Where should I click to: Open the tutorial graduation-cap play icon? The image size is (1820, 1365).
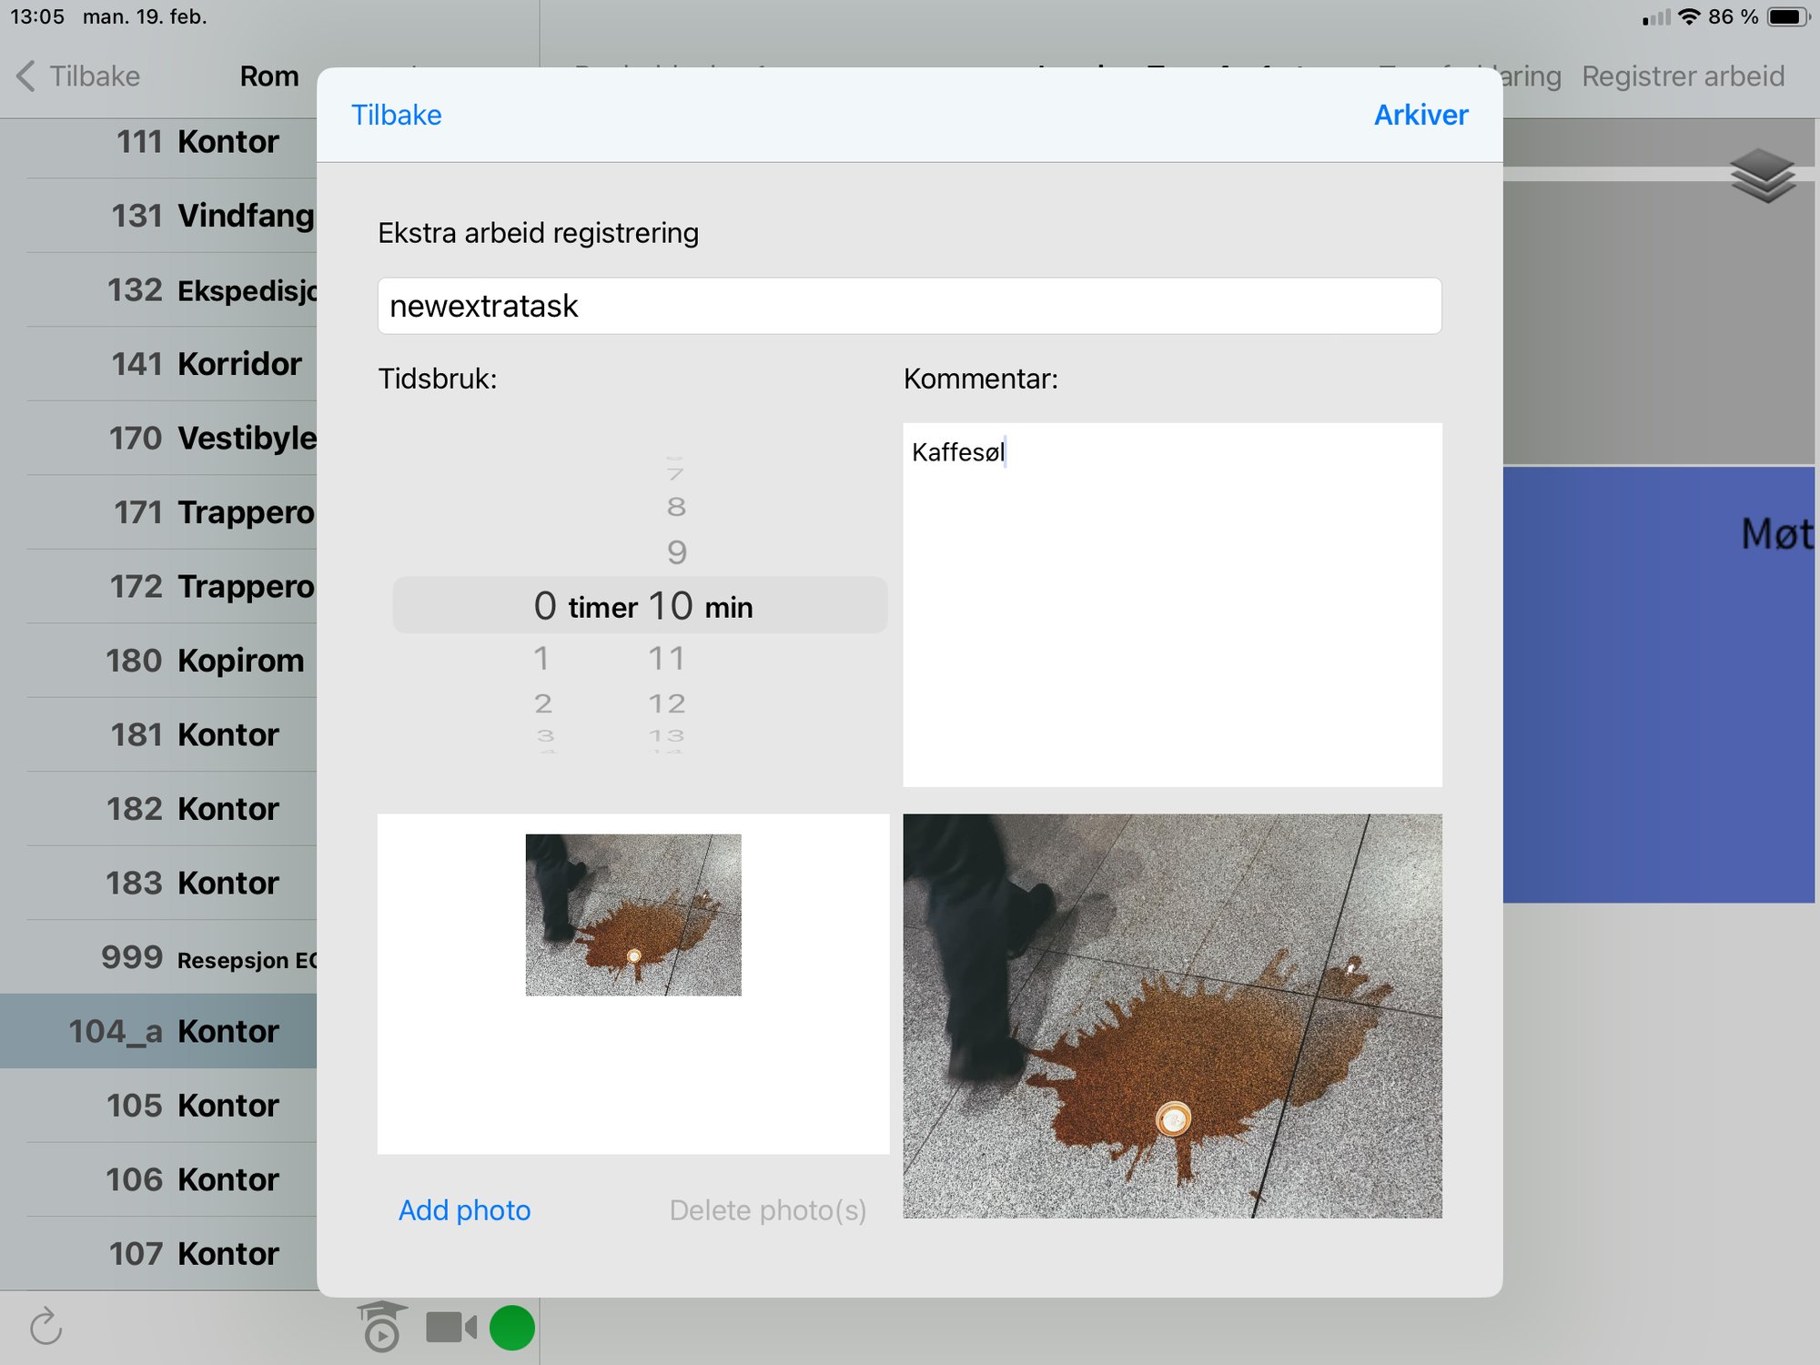pos(381,1327)
